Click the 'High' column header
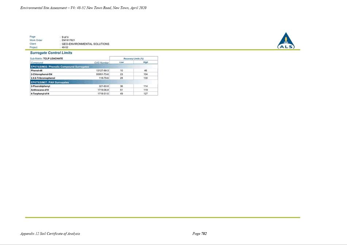 tap(146, 62)
